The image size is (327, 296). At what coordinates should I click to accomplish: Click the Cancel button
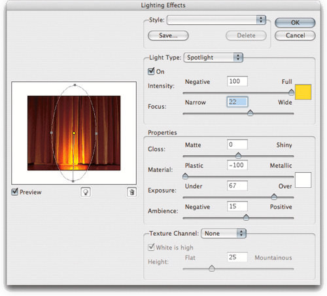[295, 35]
